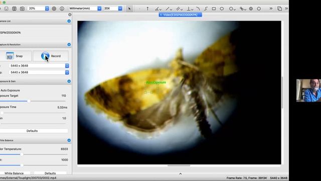This screenshot has height=181, width=321.
Task: Select the ellipse measurement tool
Action: [x=222, y=9]
